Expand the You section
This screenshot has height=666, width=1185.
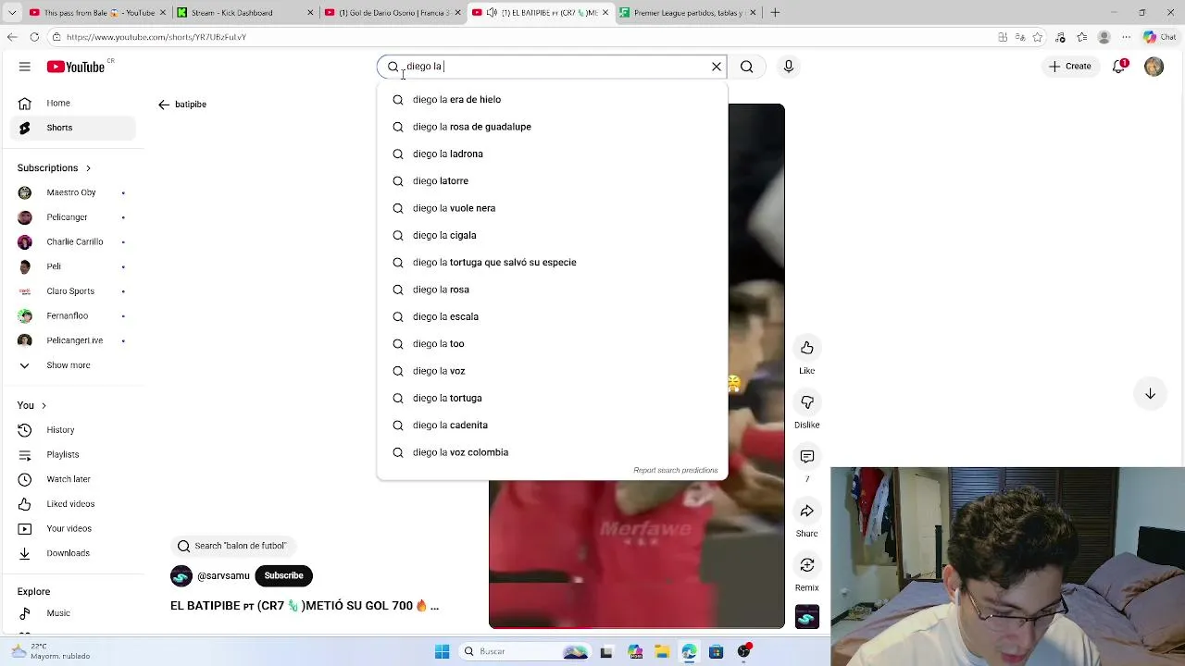point(31,405)
